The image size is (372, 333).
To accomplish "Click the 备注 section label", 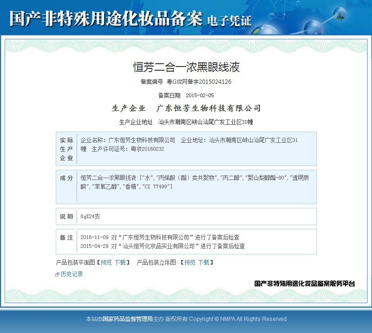I will (66, 238).
